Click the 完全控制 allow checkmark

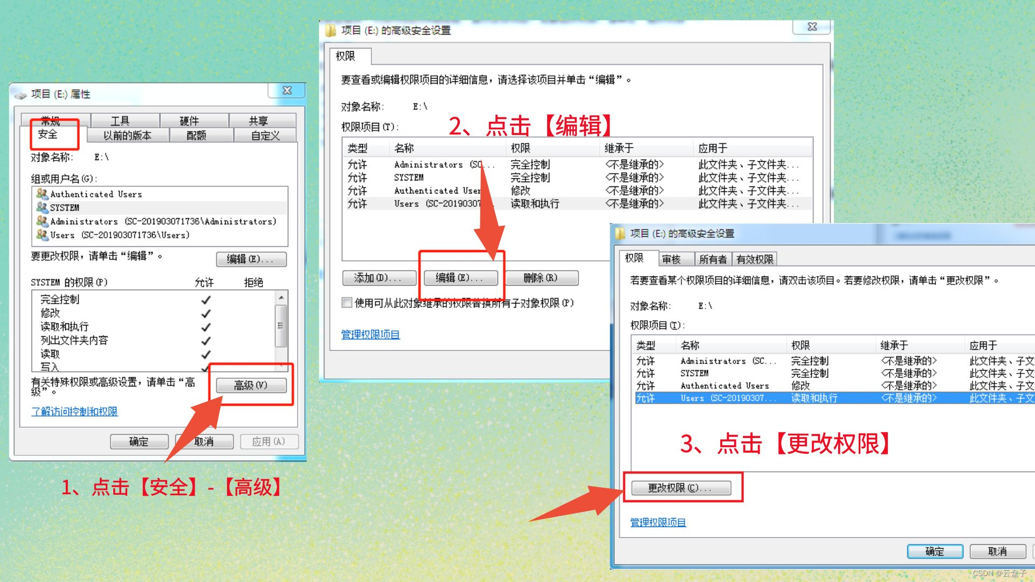[x=205, y=300]
